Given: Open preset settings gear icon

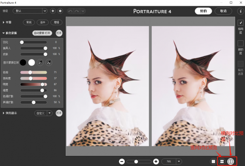Looking at the screenshot, I should (x=60, y=11).
